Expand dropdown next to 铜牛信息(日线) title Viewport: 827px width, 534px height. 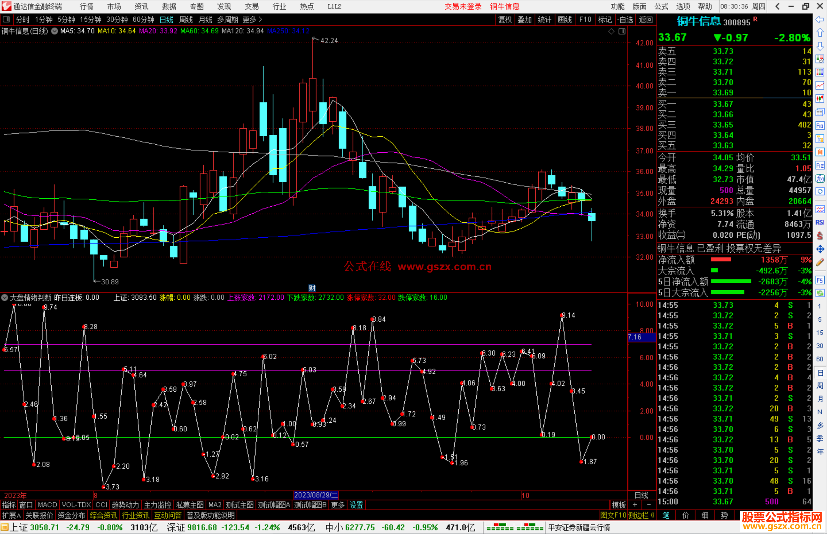(54, 31)
